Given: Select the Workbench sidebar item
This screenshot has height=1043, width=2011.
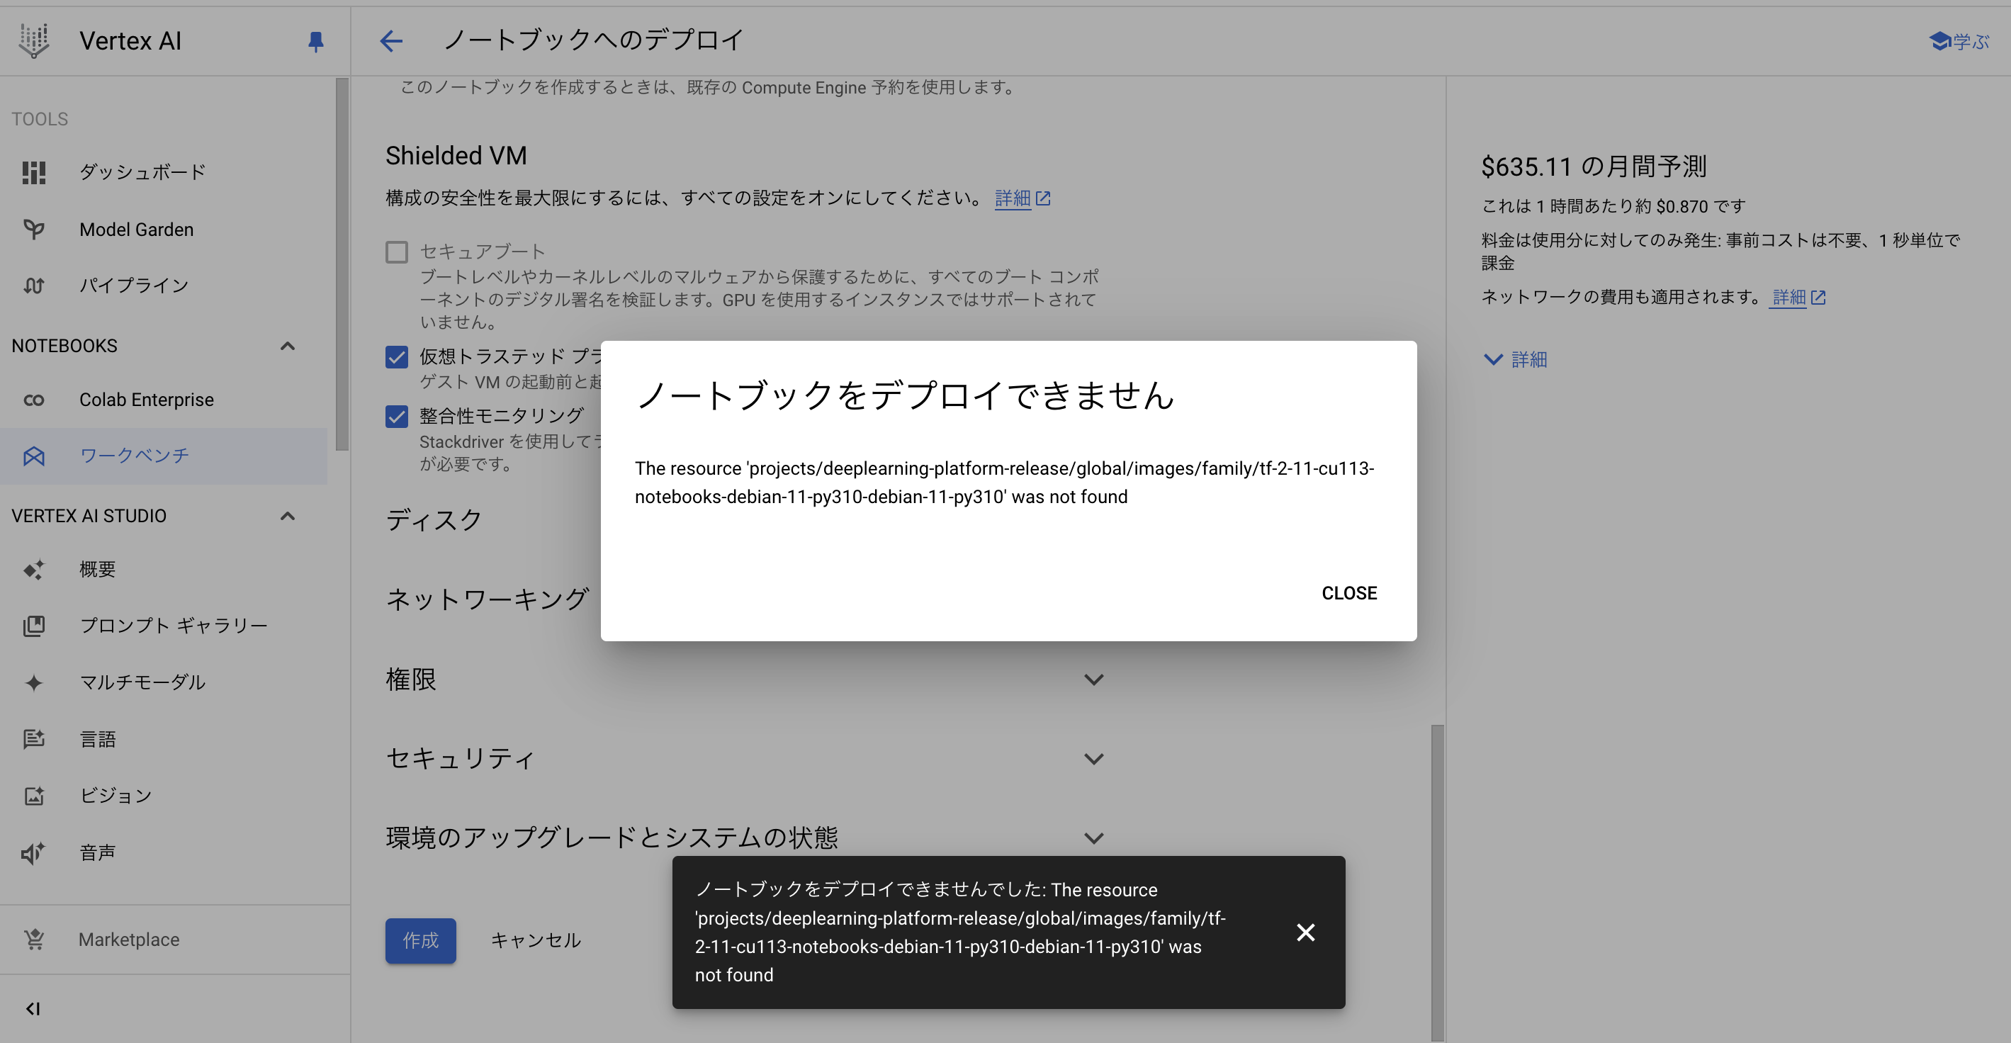Looking at the screenshot, I should coord(133,455).
